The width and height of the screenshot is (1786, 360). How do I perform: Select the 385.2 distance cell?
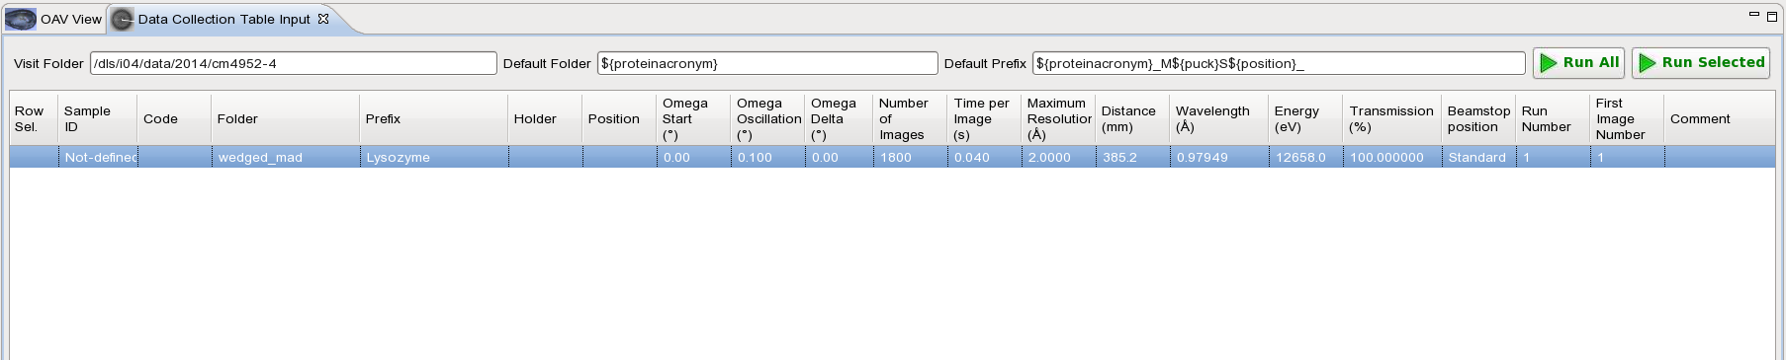pyautogui.click(x=1133, y=157)
